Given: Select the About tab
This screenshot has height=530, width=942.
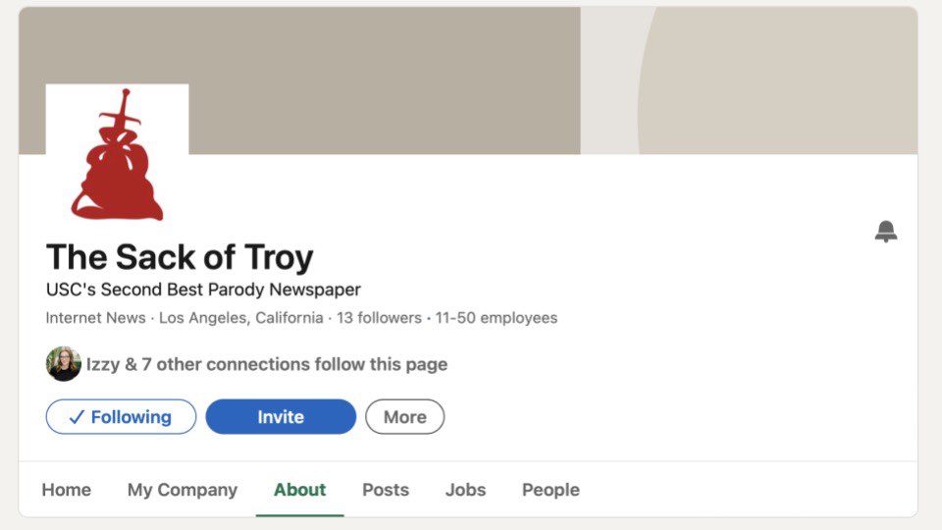Looking at the screenshot, I should (299, 490).
